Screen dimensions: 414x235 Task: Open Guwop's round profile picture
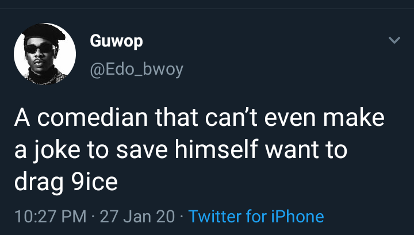(45, 54)
